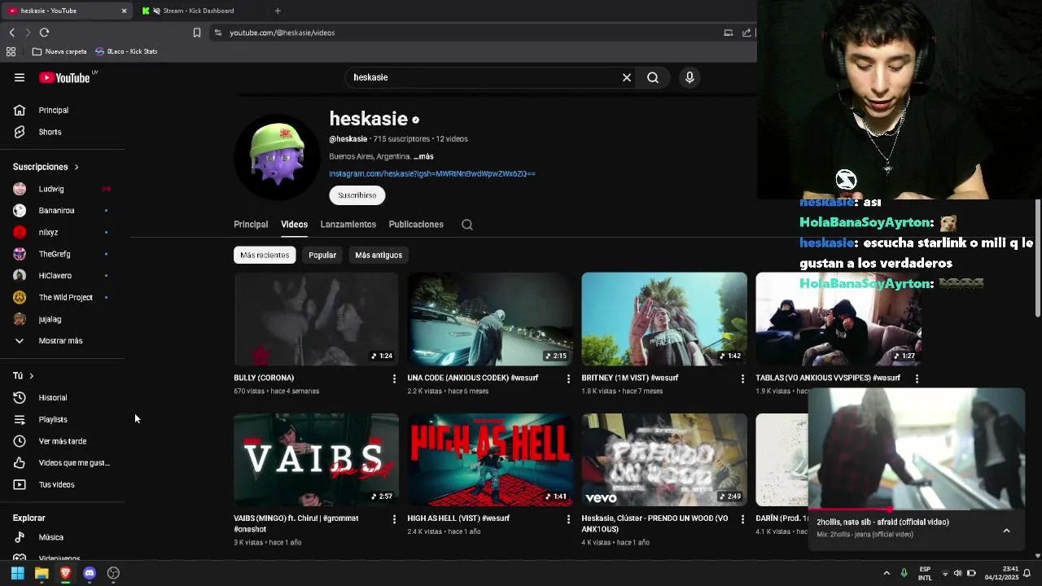This screenshot has height=586, width=1042.
Task: Expand Mostrar más subscriptions
Action: coord(62,340)
